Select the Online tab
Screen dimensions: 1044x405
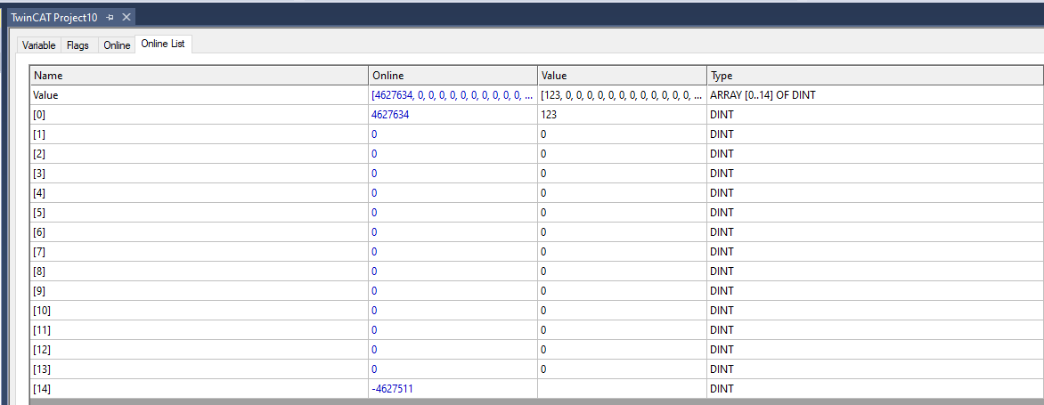pos(117,45)
